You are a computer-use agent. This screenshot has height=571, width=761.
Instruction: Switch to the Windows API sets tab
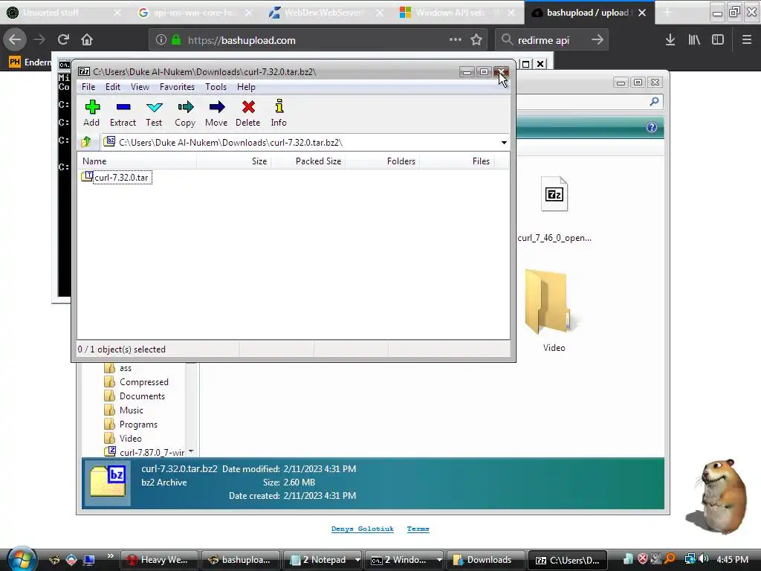[456, 13]
